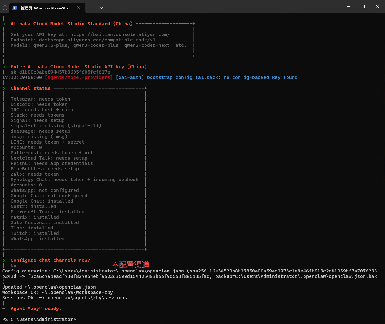Viewport: 385px width, 324px height.
Task: Close the Windows PowerShell tab
Action: (79, 8)
